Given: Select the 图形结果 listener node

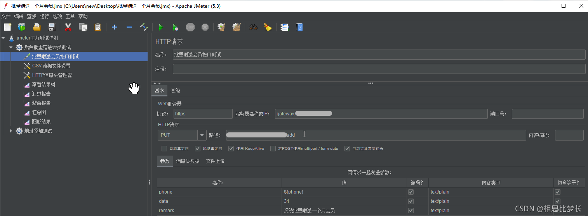Looking at the screenshot, I should click(x=41, y=122).
